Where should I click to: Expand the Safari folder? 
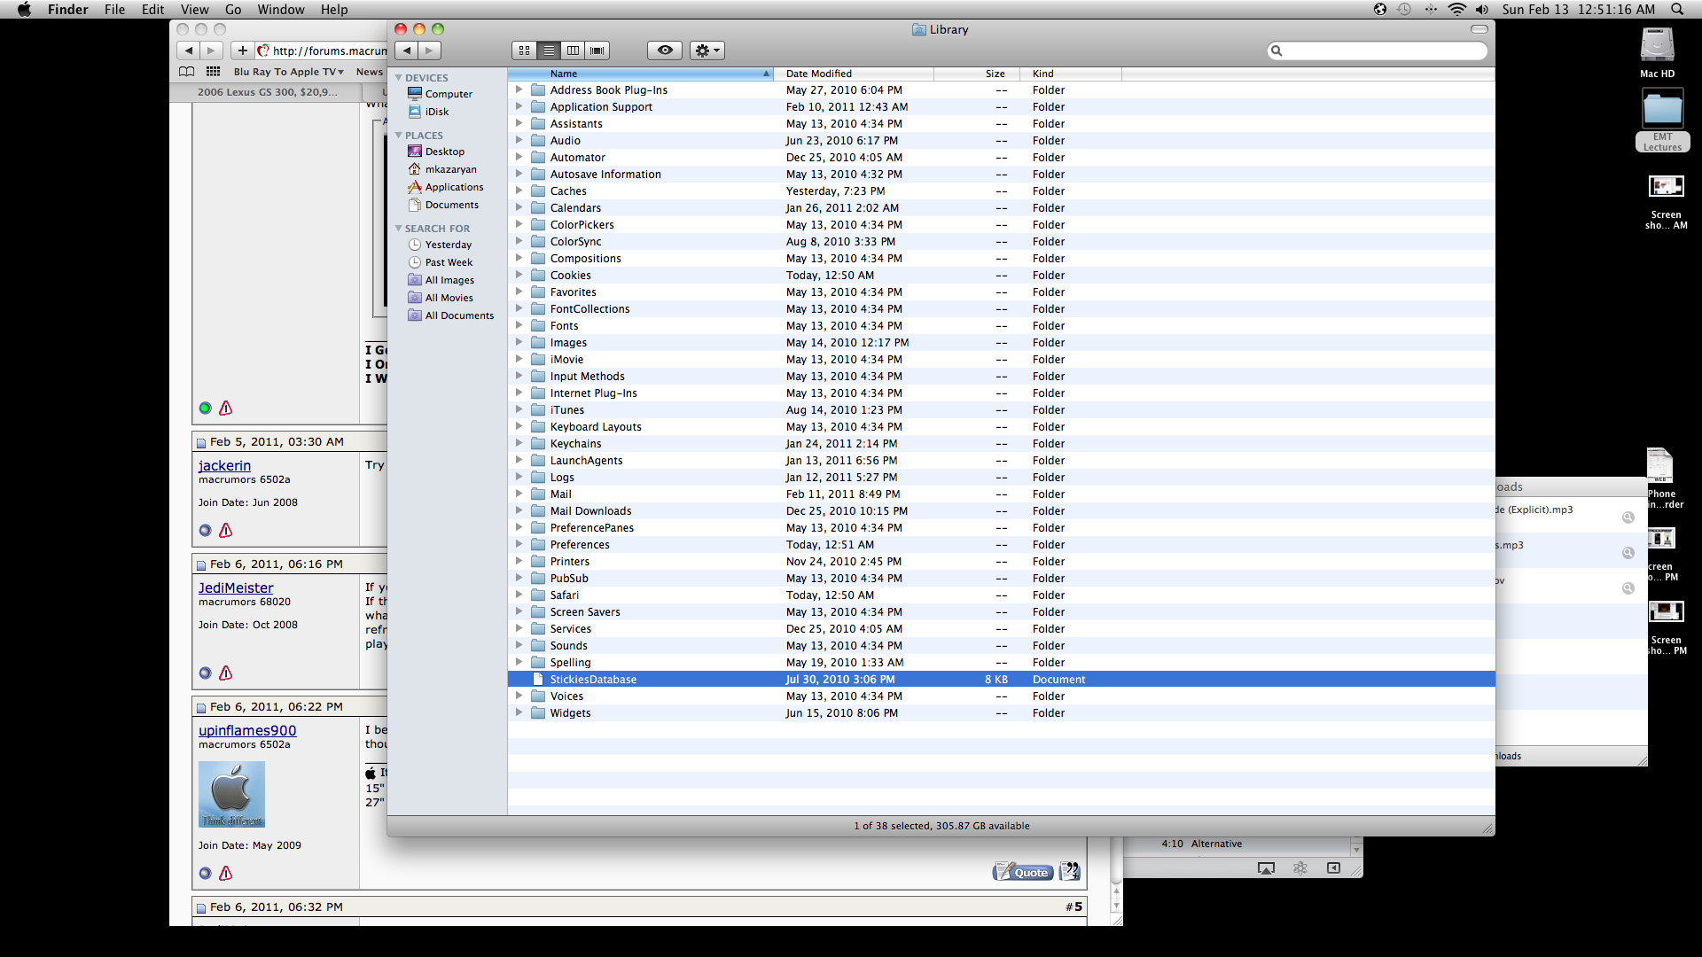519,595
